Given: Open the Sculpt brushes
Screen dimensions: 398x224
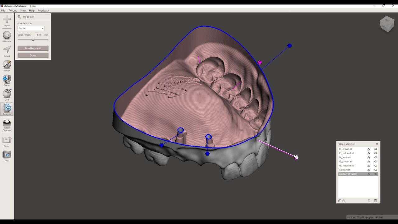Looking at the screenshot, I should [x=7, y=66].
